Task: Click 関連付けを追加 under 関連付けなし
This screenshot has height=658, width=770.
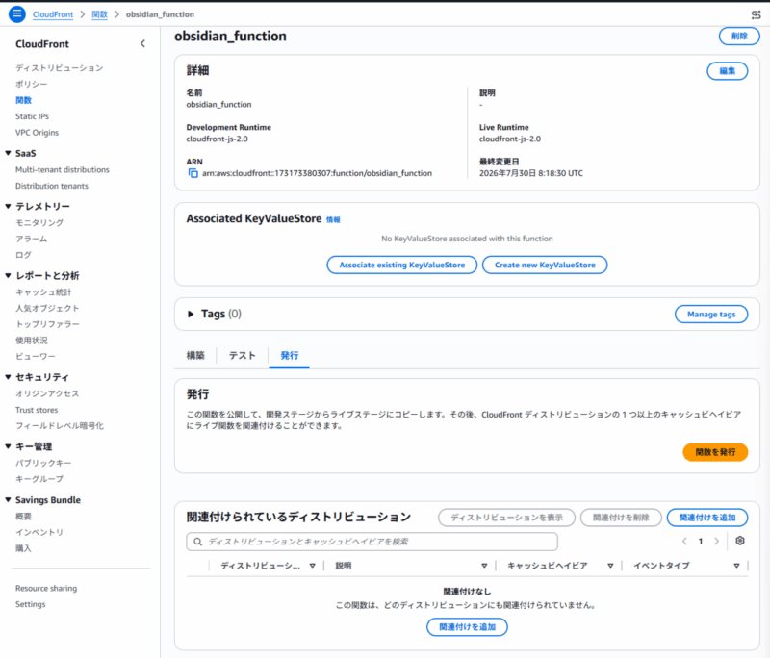Action: [x=467, y=627]
